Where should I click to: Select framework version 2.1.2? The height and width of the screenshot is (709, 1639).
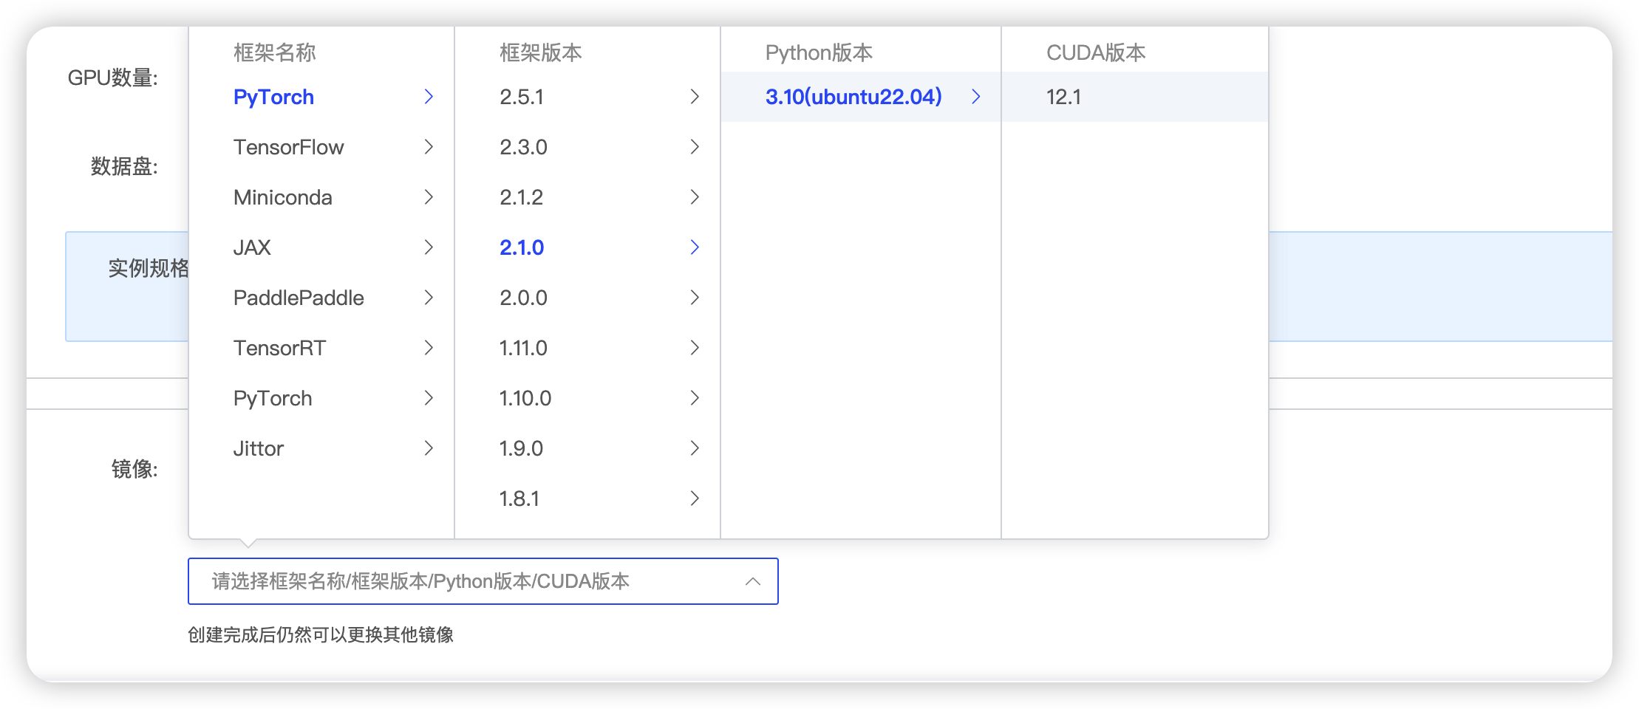521,197
